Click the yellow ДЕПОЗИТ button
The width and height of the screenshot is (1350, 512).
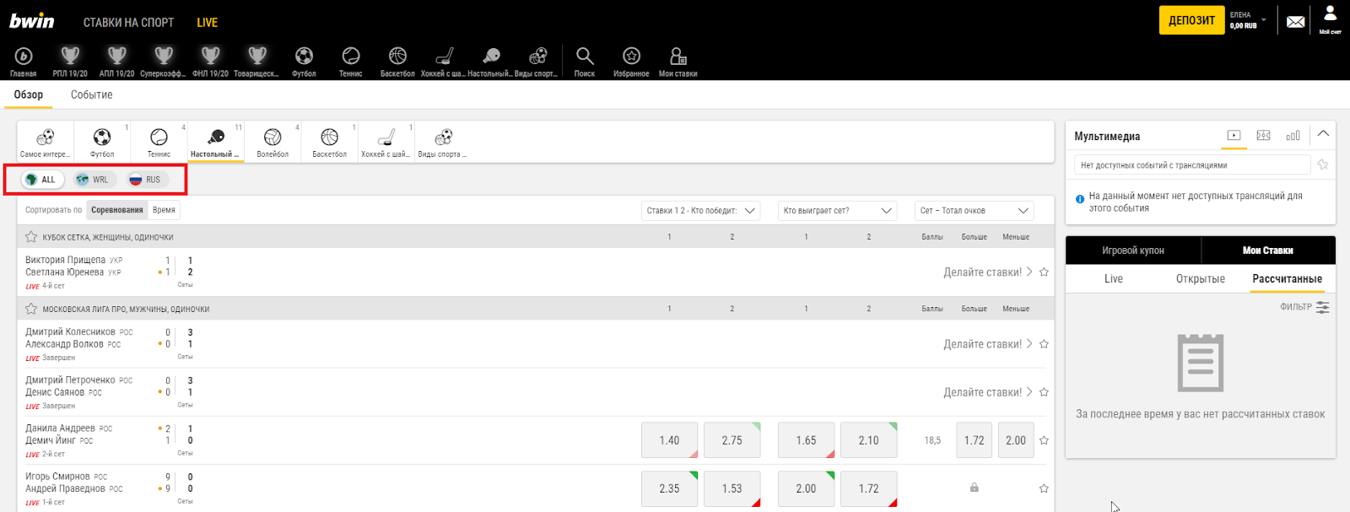point(1191,20)
